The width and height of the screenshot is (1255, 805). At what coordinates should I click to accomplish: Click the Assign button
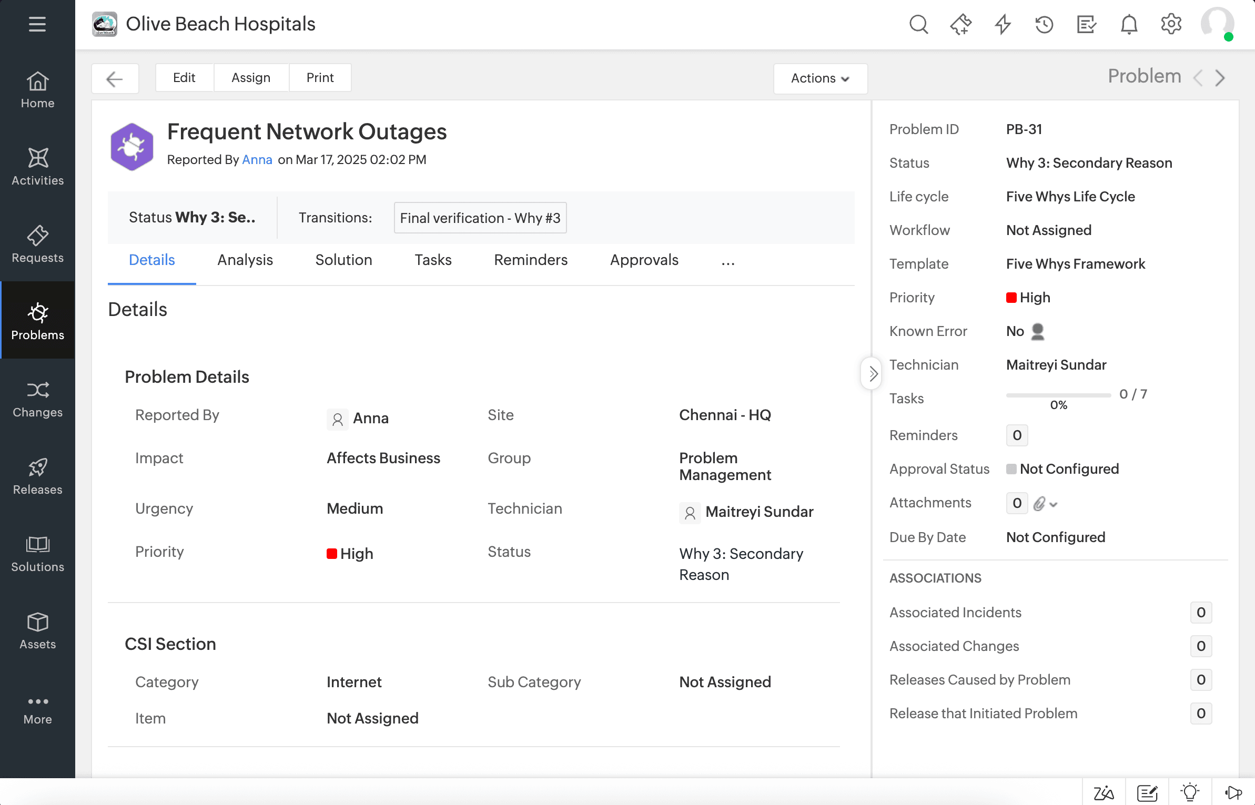[251, 77]
